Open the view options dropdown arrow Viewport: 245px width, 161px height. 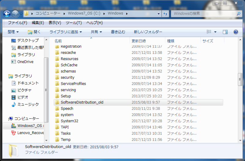(x=215, y=32)
